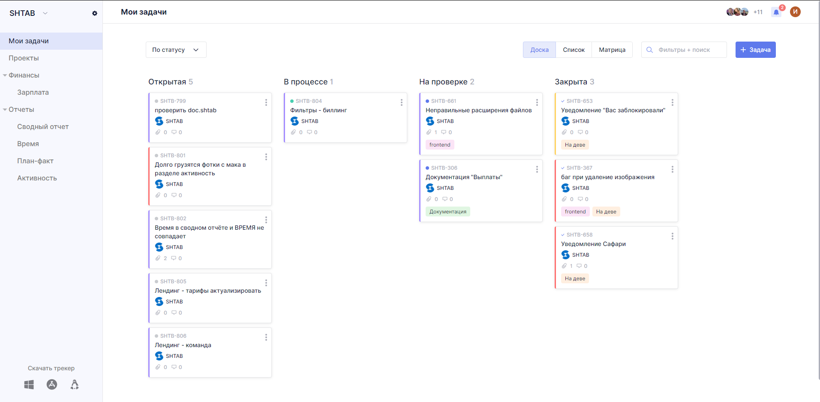Switch to Список view
820x402 pixels.
pyautogui.click(x=574, y=50)
